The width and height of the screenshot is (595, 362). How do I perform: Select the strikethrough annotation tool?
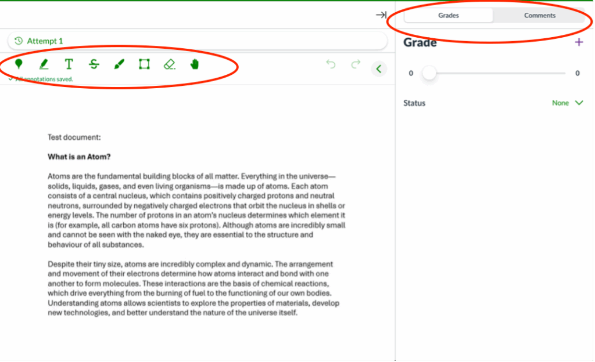pos(94,64)
